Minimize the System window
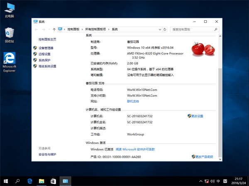 click(x=195, y=22)
